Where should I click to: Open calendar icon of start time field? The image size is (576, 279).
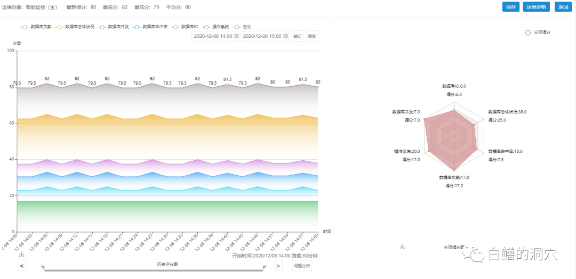coord(236,36)
